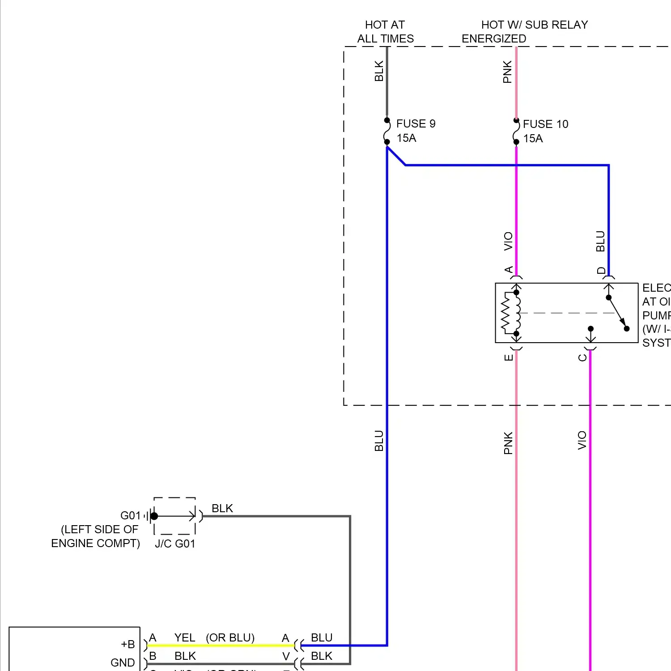Click connector pin V

(286, 656)
